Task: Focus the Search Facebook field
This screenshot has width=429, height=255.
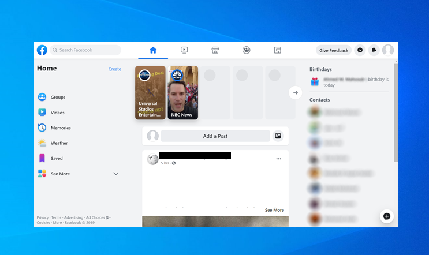Action: coord(85,50)
